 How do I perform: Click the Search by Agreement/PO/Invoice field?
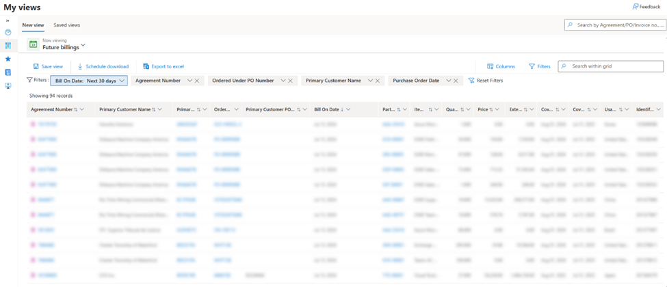[615, 25]
